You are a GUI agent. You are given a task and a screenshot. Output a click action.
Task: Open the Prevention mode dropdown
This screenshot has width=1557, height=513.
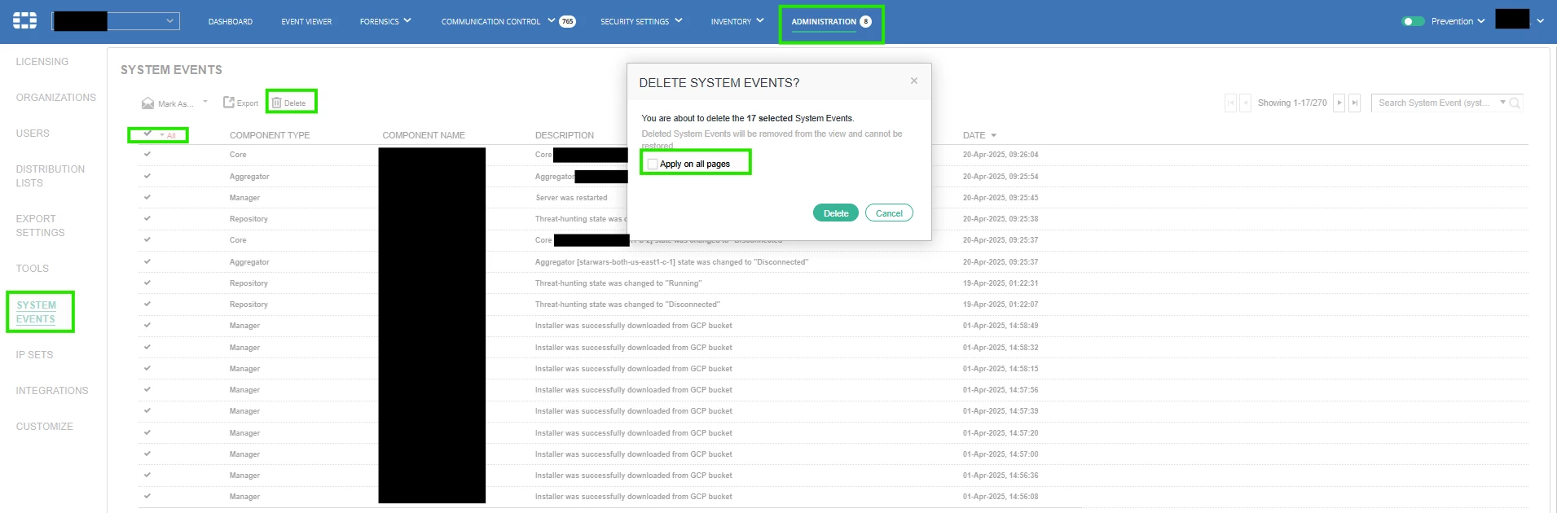click(x=1481, y=21)
